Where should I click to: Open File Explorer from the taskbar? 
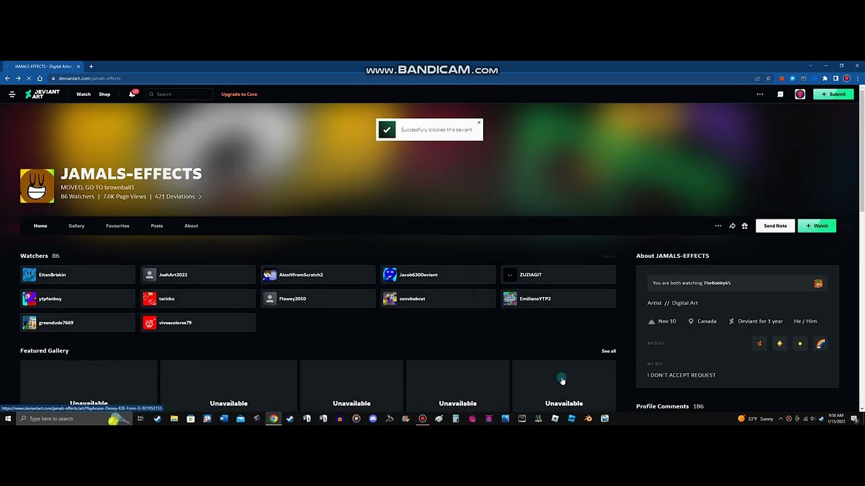click(x=174, y=418)
